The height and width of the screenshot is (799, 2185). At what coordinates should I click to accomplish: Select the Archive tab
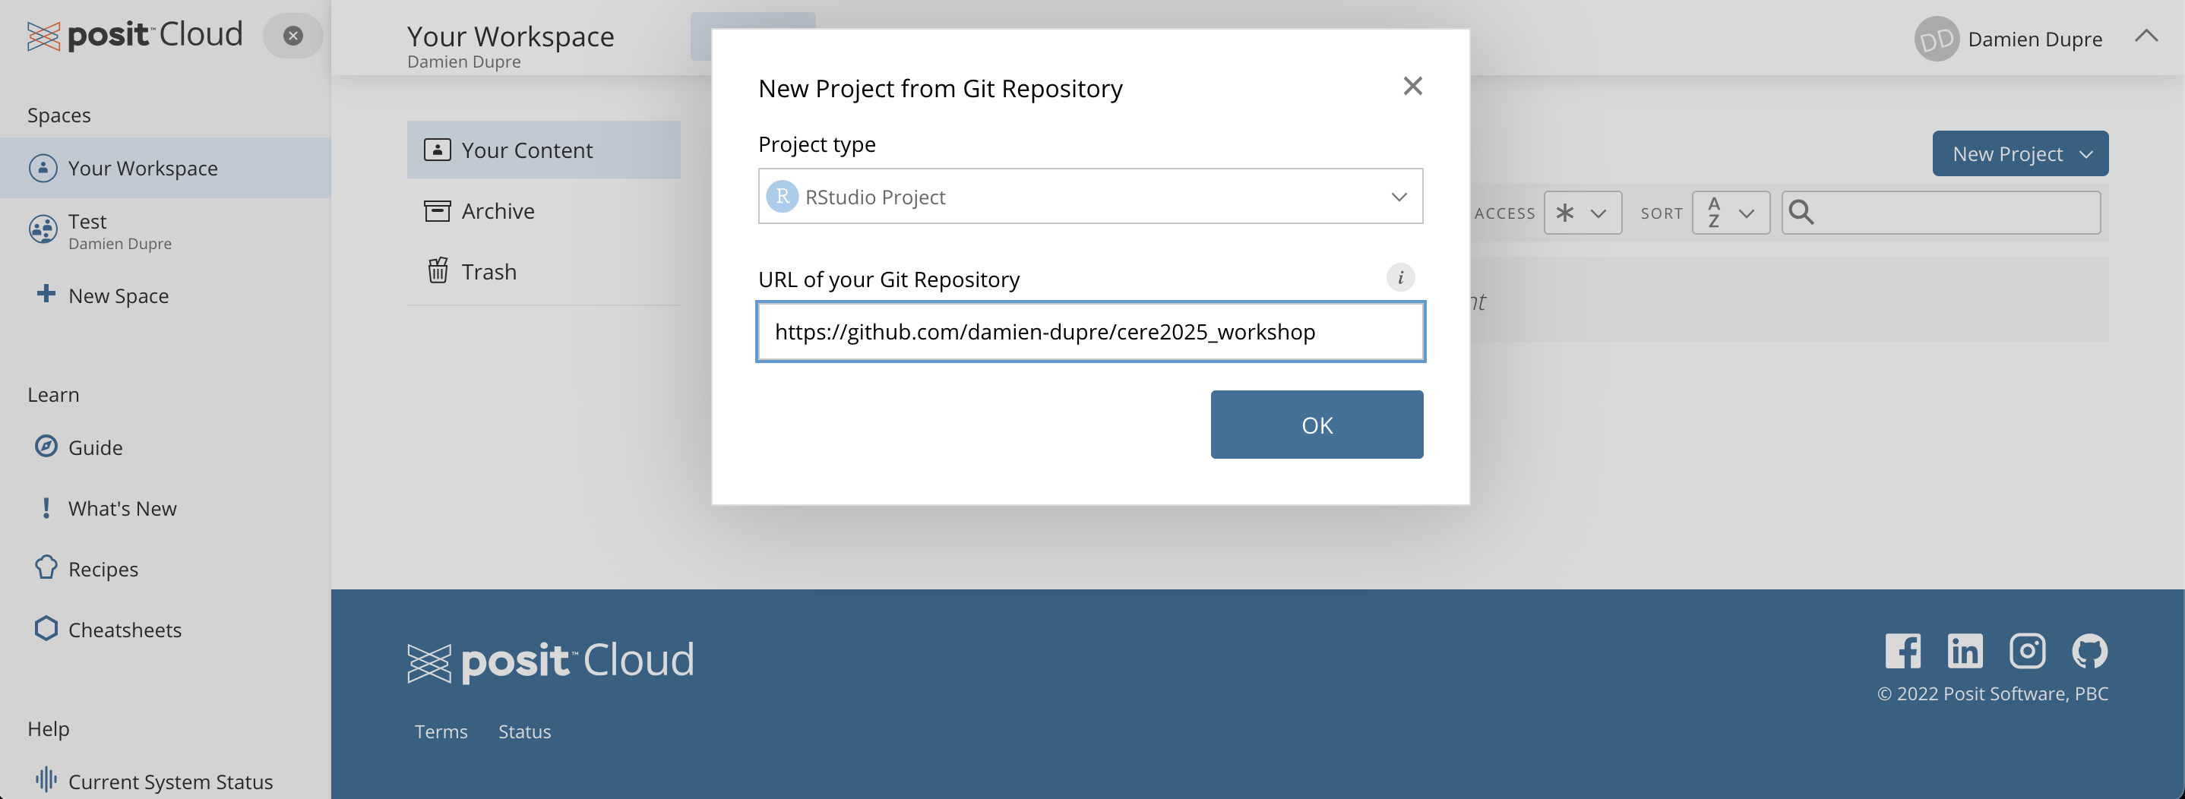pyautogui.click(x=497, y=211)
